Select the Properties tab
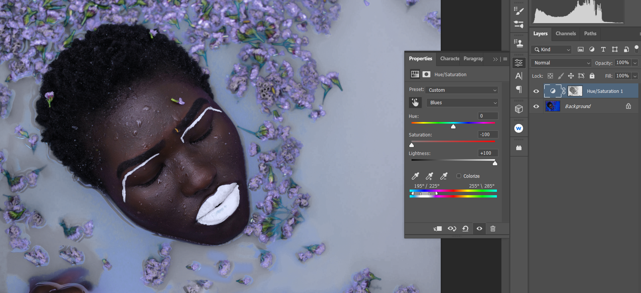641x293 pixels. tap(420, 58)
